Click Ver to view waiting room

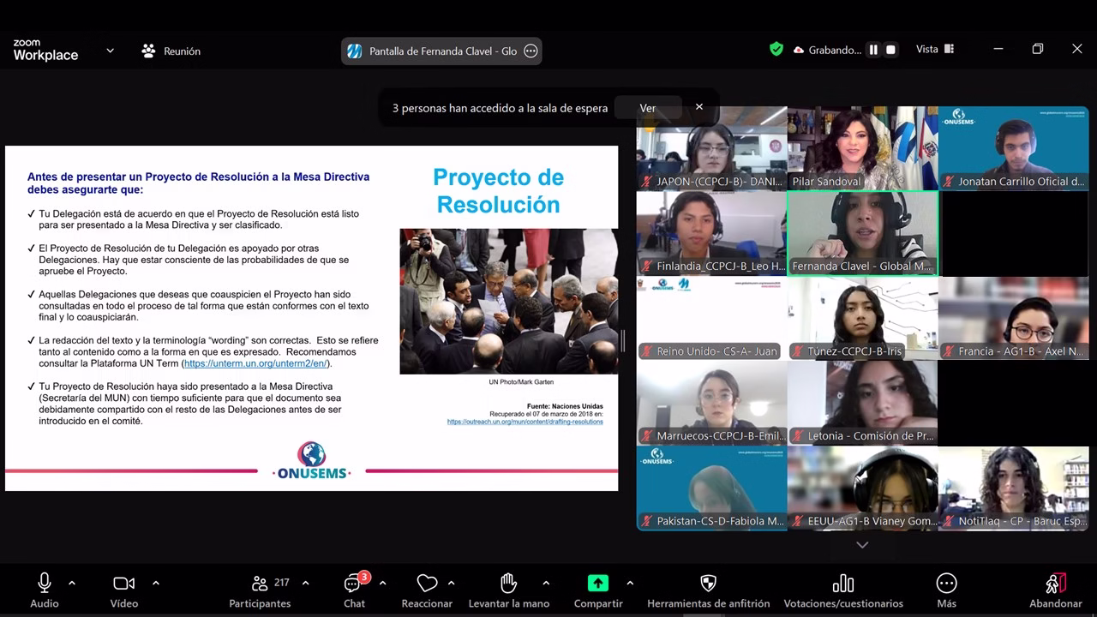pos(647,108)
